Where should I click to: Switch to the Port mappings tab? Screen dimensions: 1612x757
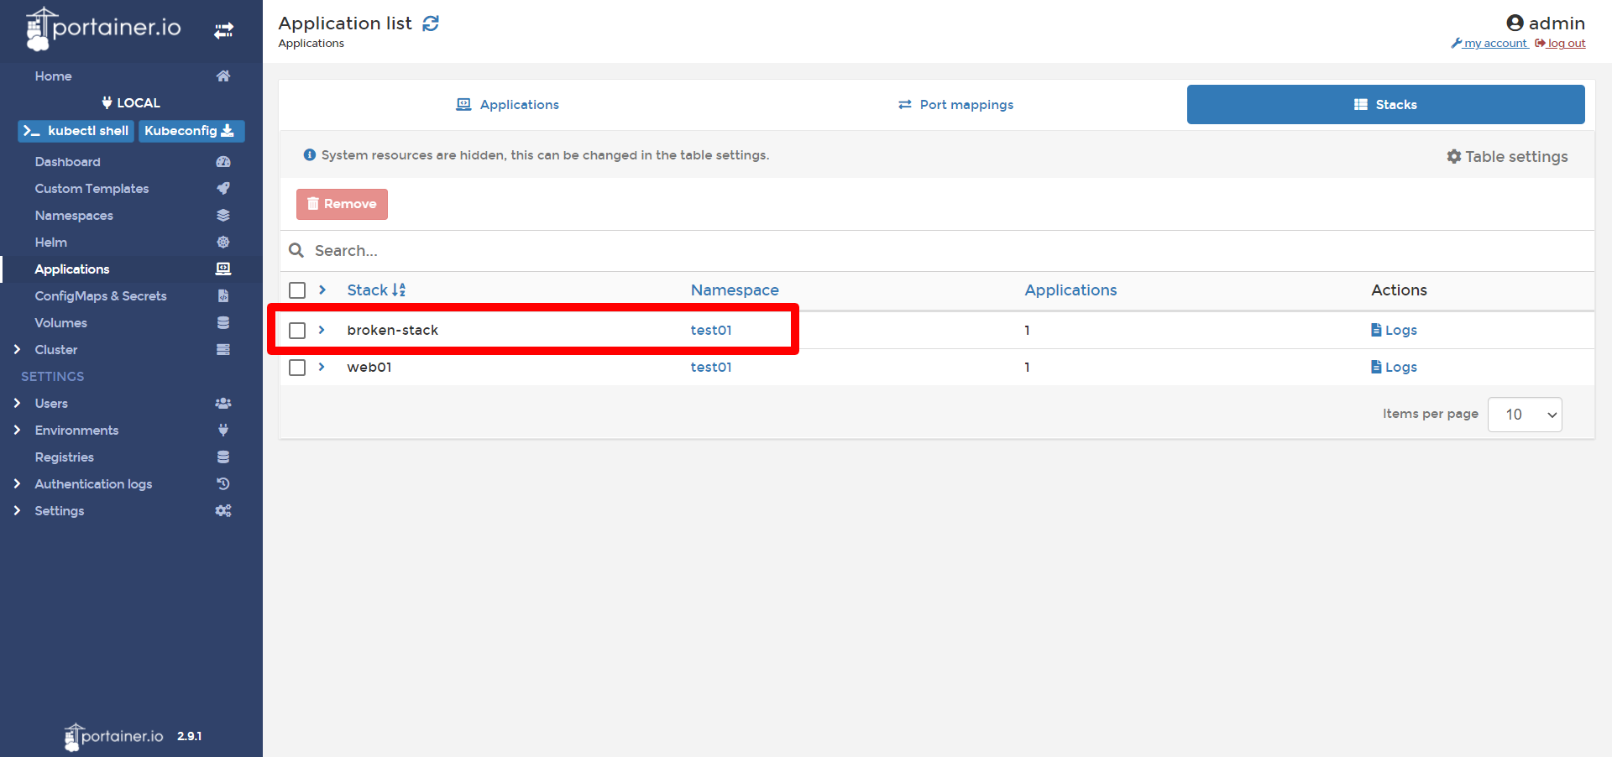tap(955, 105)
